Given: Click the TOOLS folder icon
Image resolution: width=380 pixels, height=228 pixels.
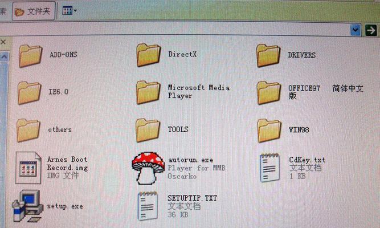Looking at the screenshot, I should 148,131.
